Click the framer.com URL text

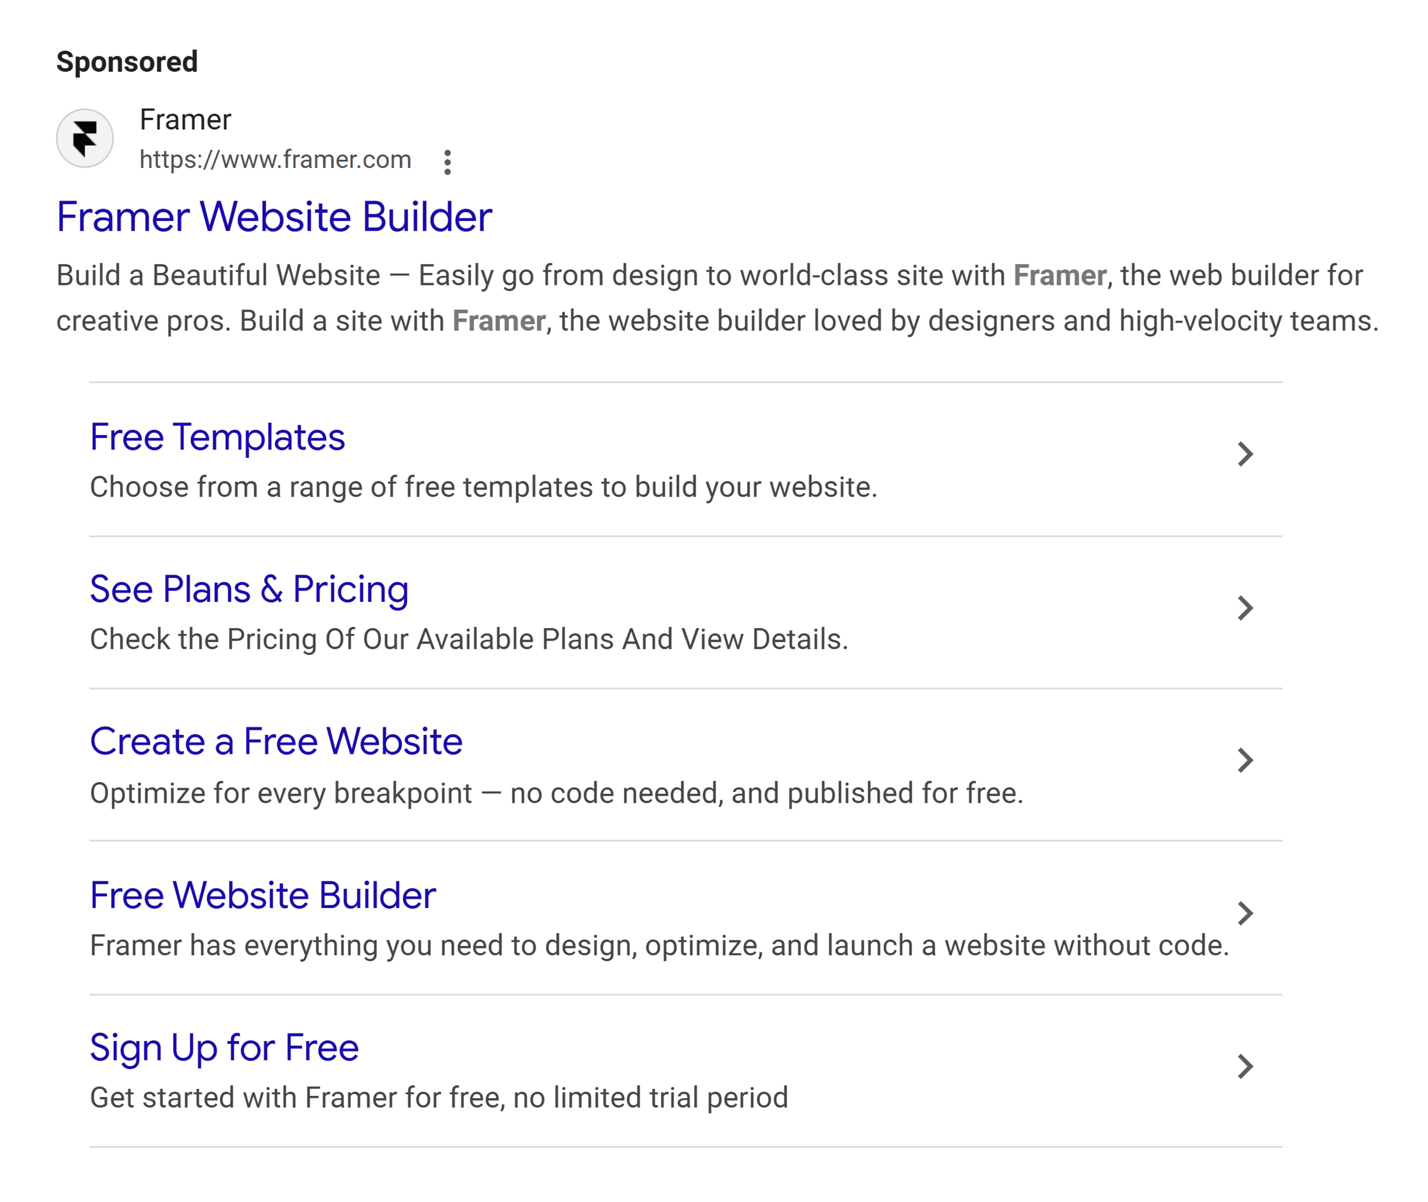click(x=275, y=159)
